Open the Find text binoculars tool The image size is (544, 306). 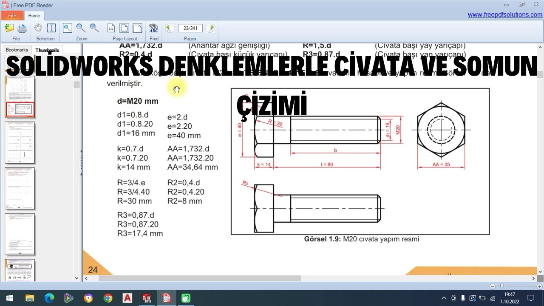click(154, 28)
